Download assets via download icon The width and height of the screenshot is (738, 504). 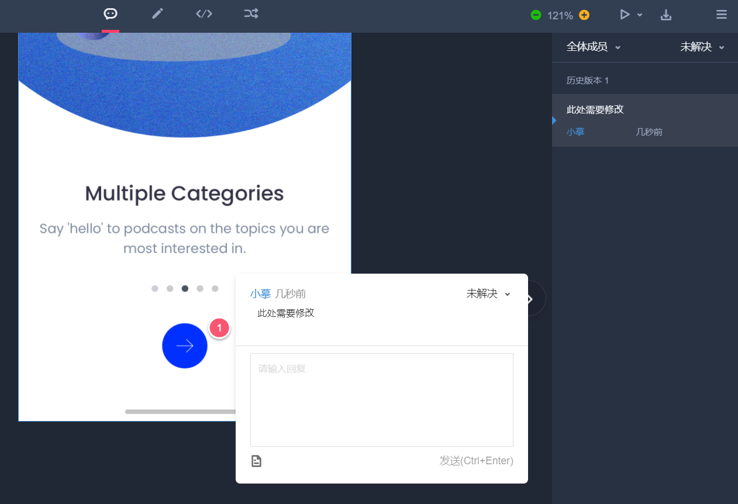pyautogui.click(x=666, y=15)
